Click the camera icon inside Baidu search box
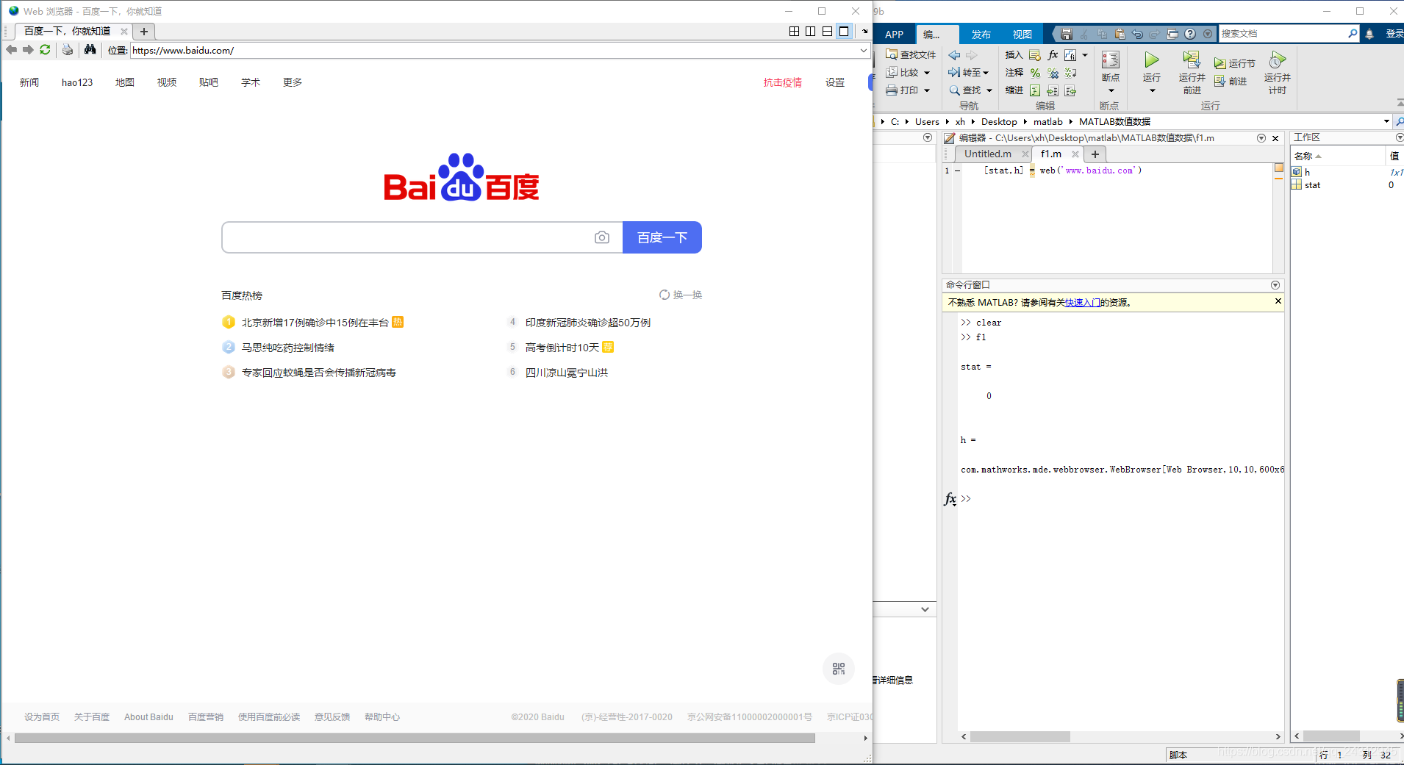Screen dimensions: 1404x765 pos(603,237)
